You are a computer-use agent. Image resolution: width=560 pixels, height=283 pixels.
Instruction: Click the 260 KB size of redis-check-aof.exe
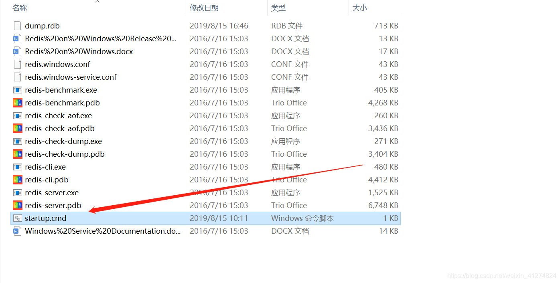(386, 116)
